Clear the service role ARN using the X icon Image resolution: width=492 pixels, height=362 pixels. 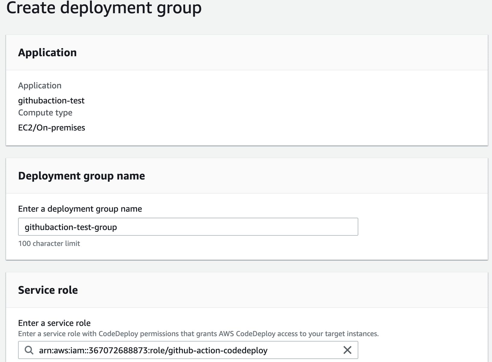pyautogui.click(x=348, y=350)
